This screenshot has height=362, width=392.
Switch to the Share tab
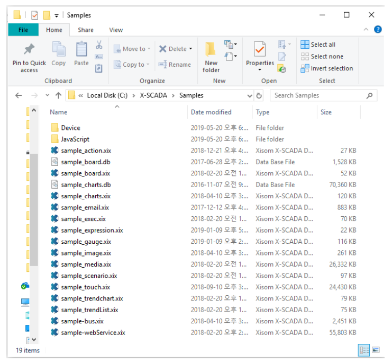click(x=86, y=30)
